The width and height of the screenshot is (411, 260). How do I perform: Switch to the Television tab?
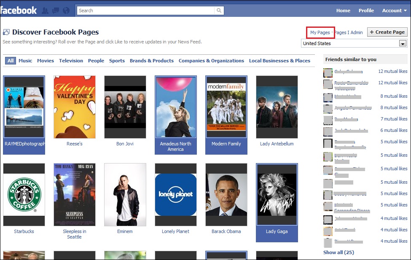pos(71,61)
